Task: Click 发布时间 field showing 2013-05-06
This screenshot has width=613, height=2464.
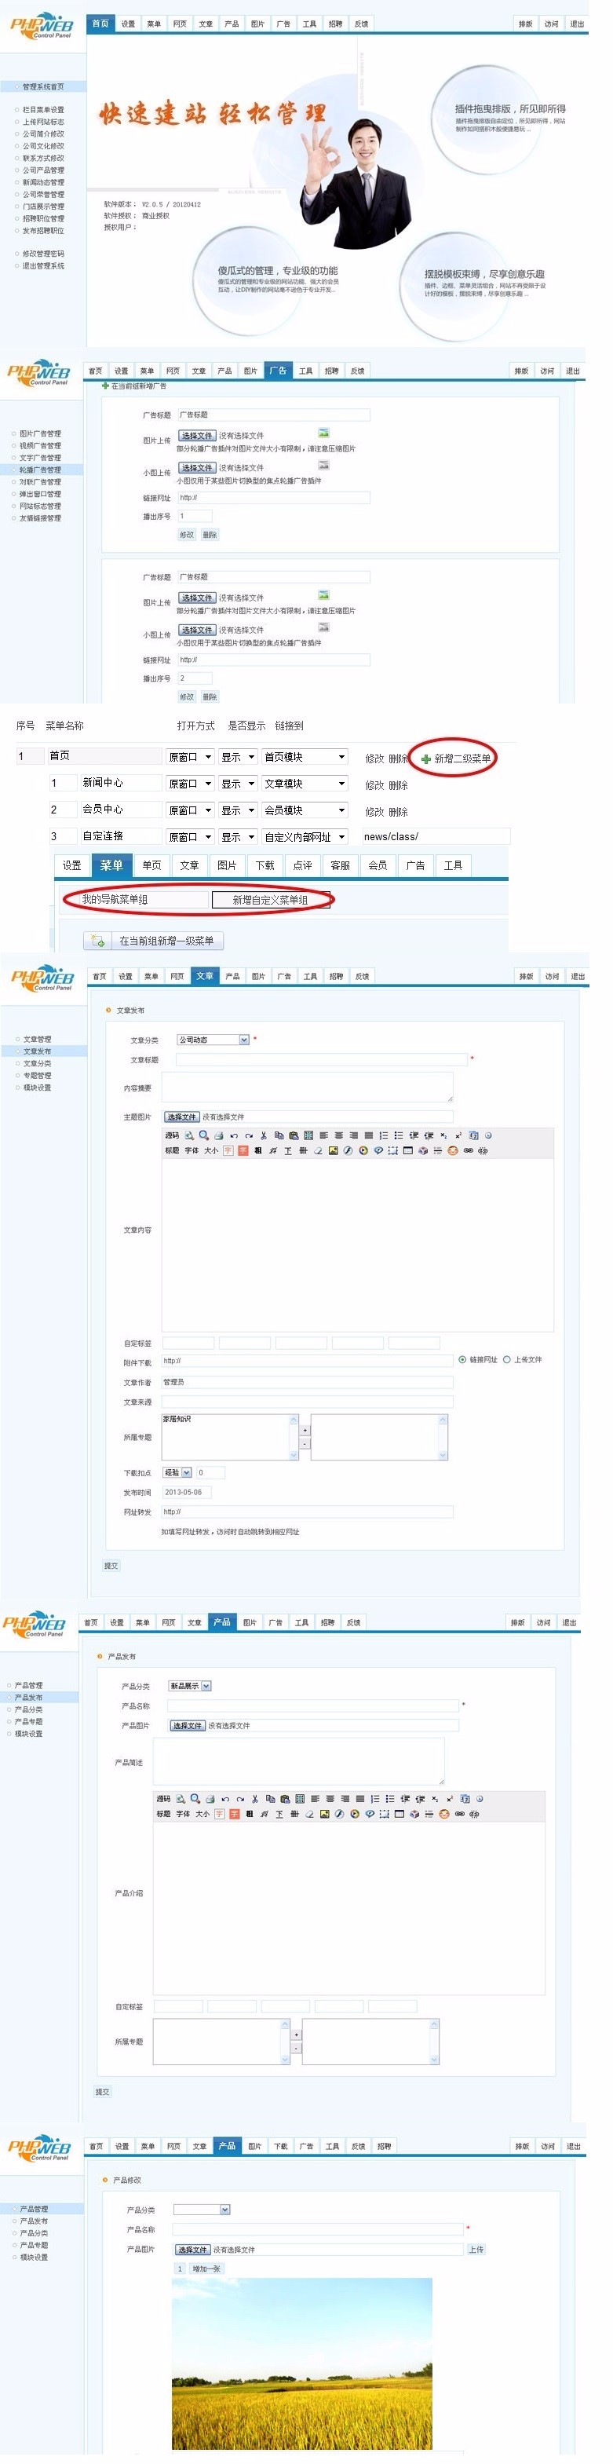Action: pos(187,1491)
